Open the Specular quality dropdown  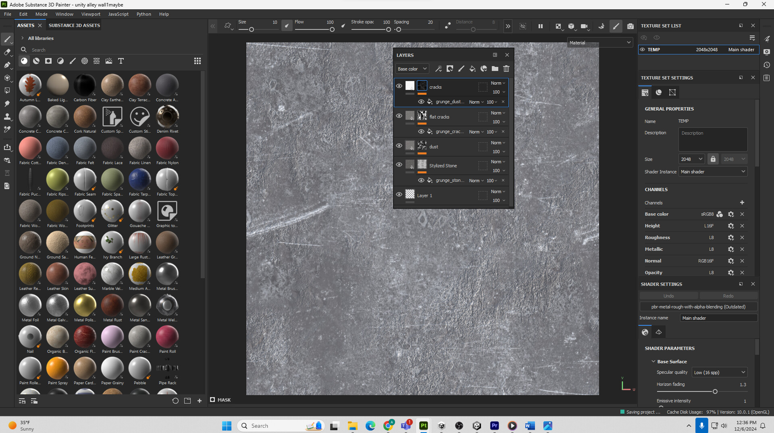click(x=720, y=372)
